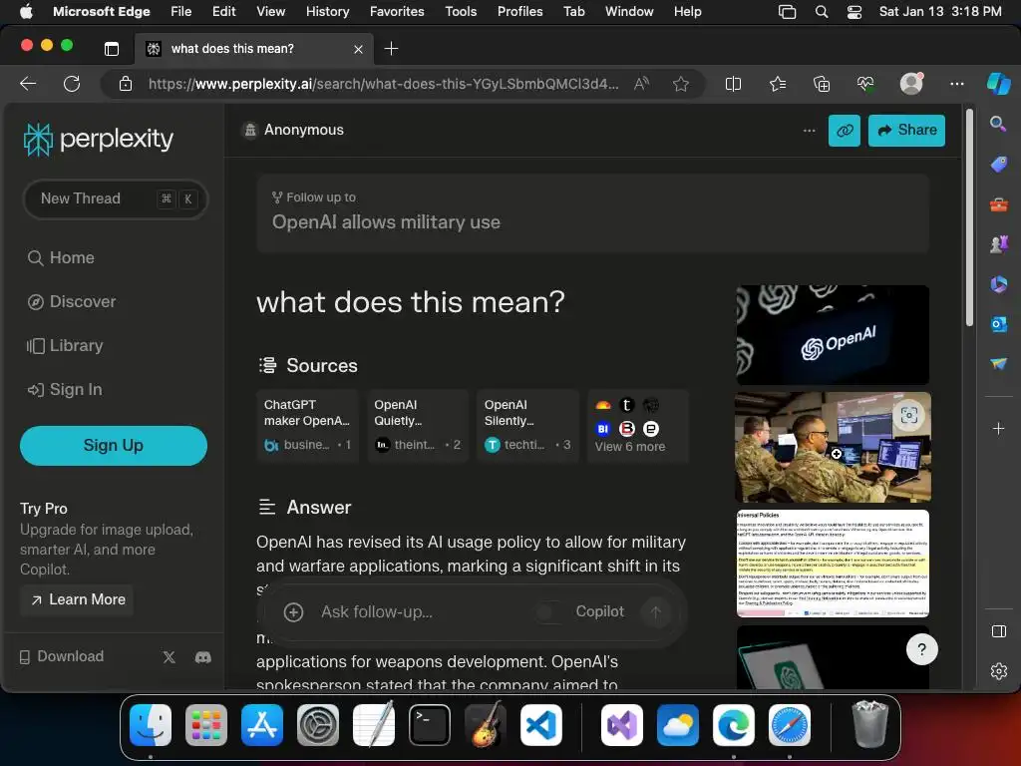Open Safari from the Dock

point(790,725)
